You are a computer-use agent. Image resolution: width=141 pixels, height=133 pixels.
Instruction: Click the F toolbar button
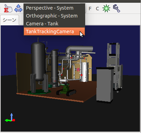tap(90, 9)
